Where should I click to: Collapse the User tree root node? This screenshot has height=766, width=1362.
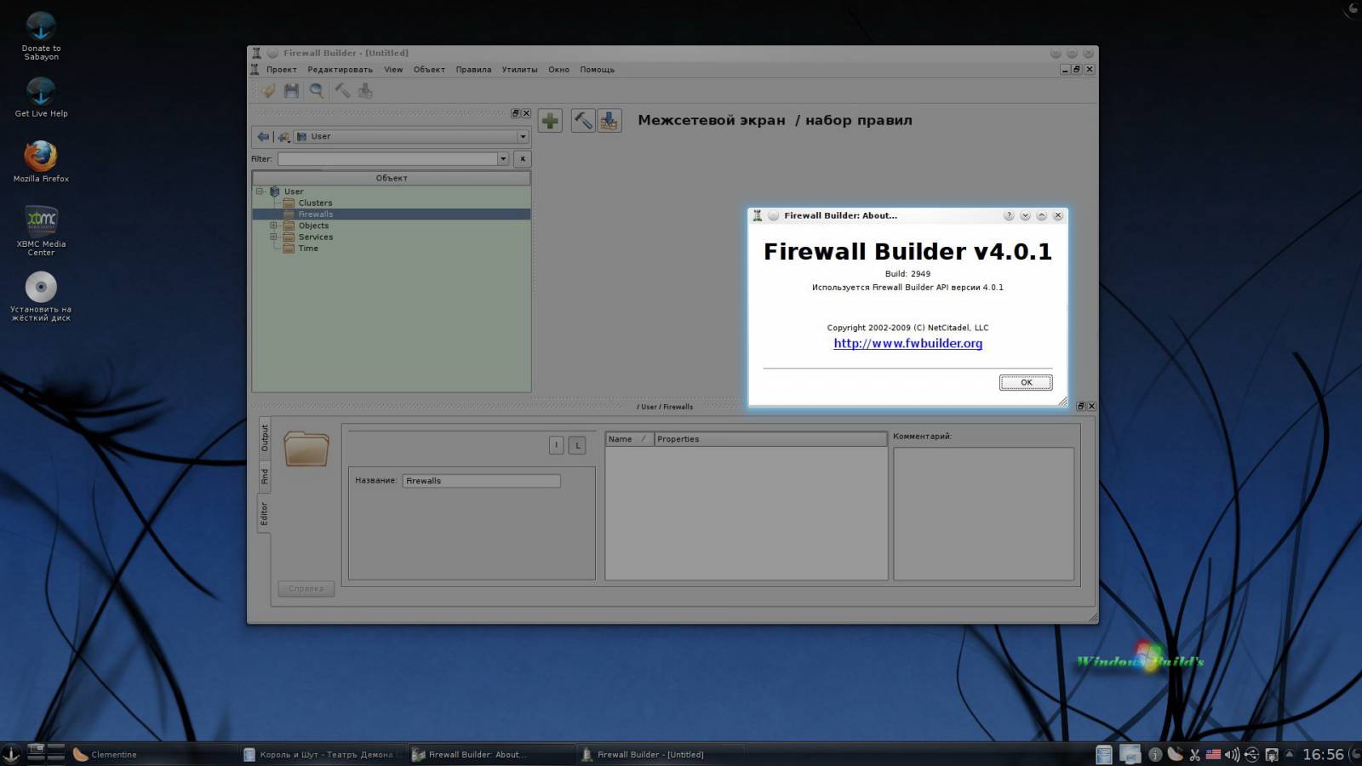pos(260,191)
